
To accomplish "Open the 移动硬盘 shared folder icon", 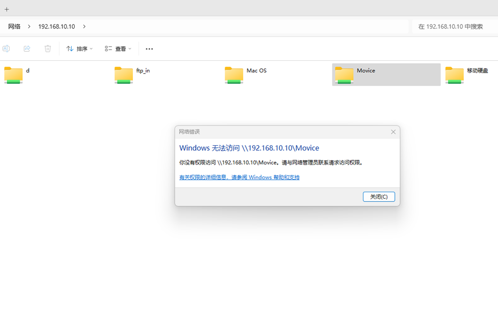I will 454,75.
